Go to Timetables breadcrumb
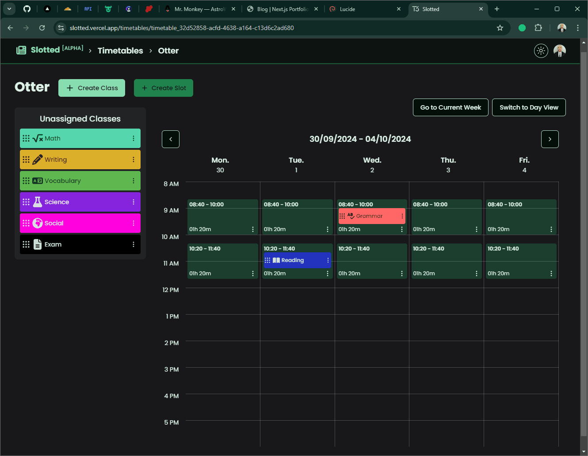Screen dimensions: 588x456 tap(120, 51)
